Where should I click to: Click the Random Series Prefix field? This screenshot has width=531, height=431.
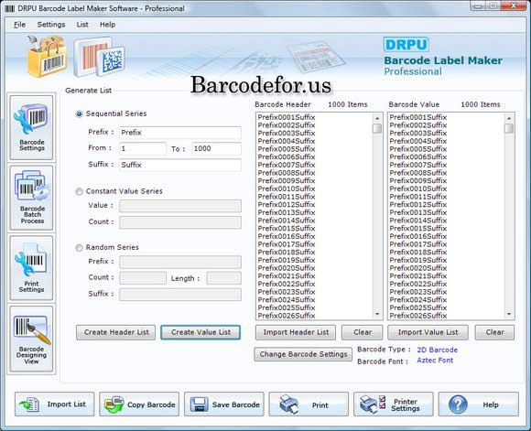[x=180, y=262]
